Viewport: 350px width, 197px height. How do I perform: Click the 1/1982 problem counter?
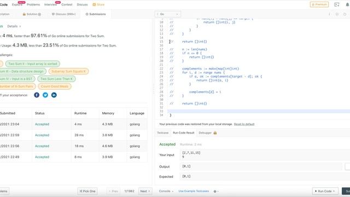[x=130, y=191]
